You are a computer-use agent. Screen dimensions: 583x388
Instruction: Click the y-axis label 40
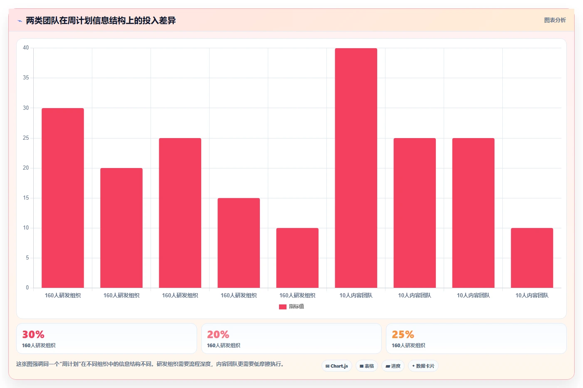click(26, 48)
